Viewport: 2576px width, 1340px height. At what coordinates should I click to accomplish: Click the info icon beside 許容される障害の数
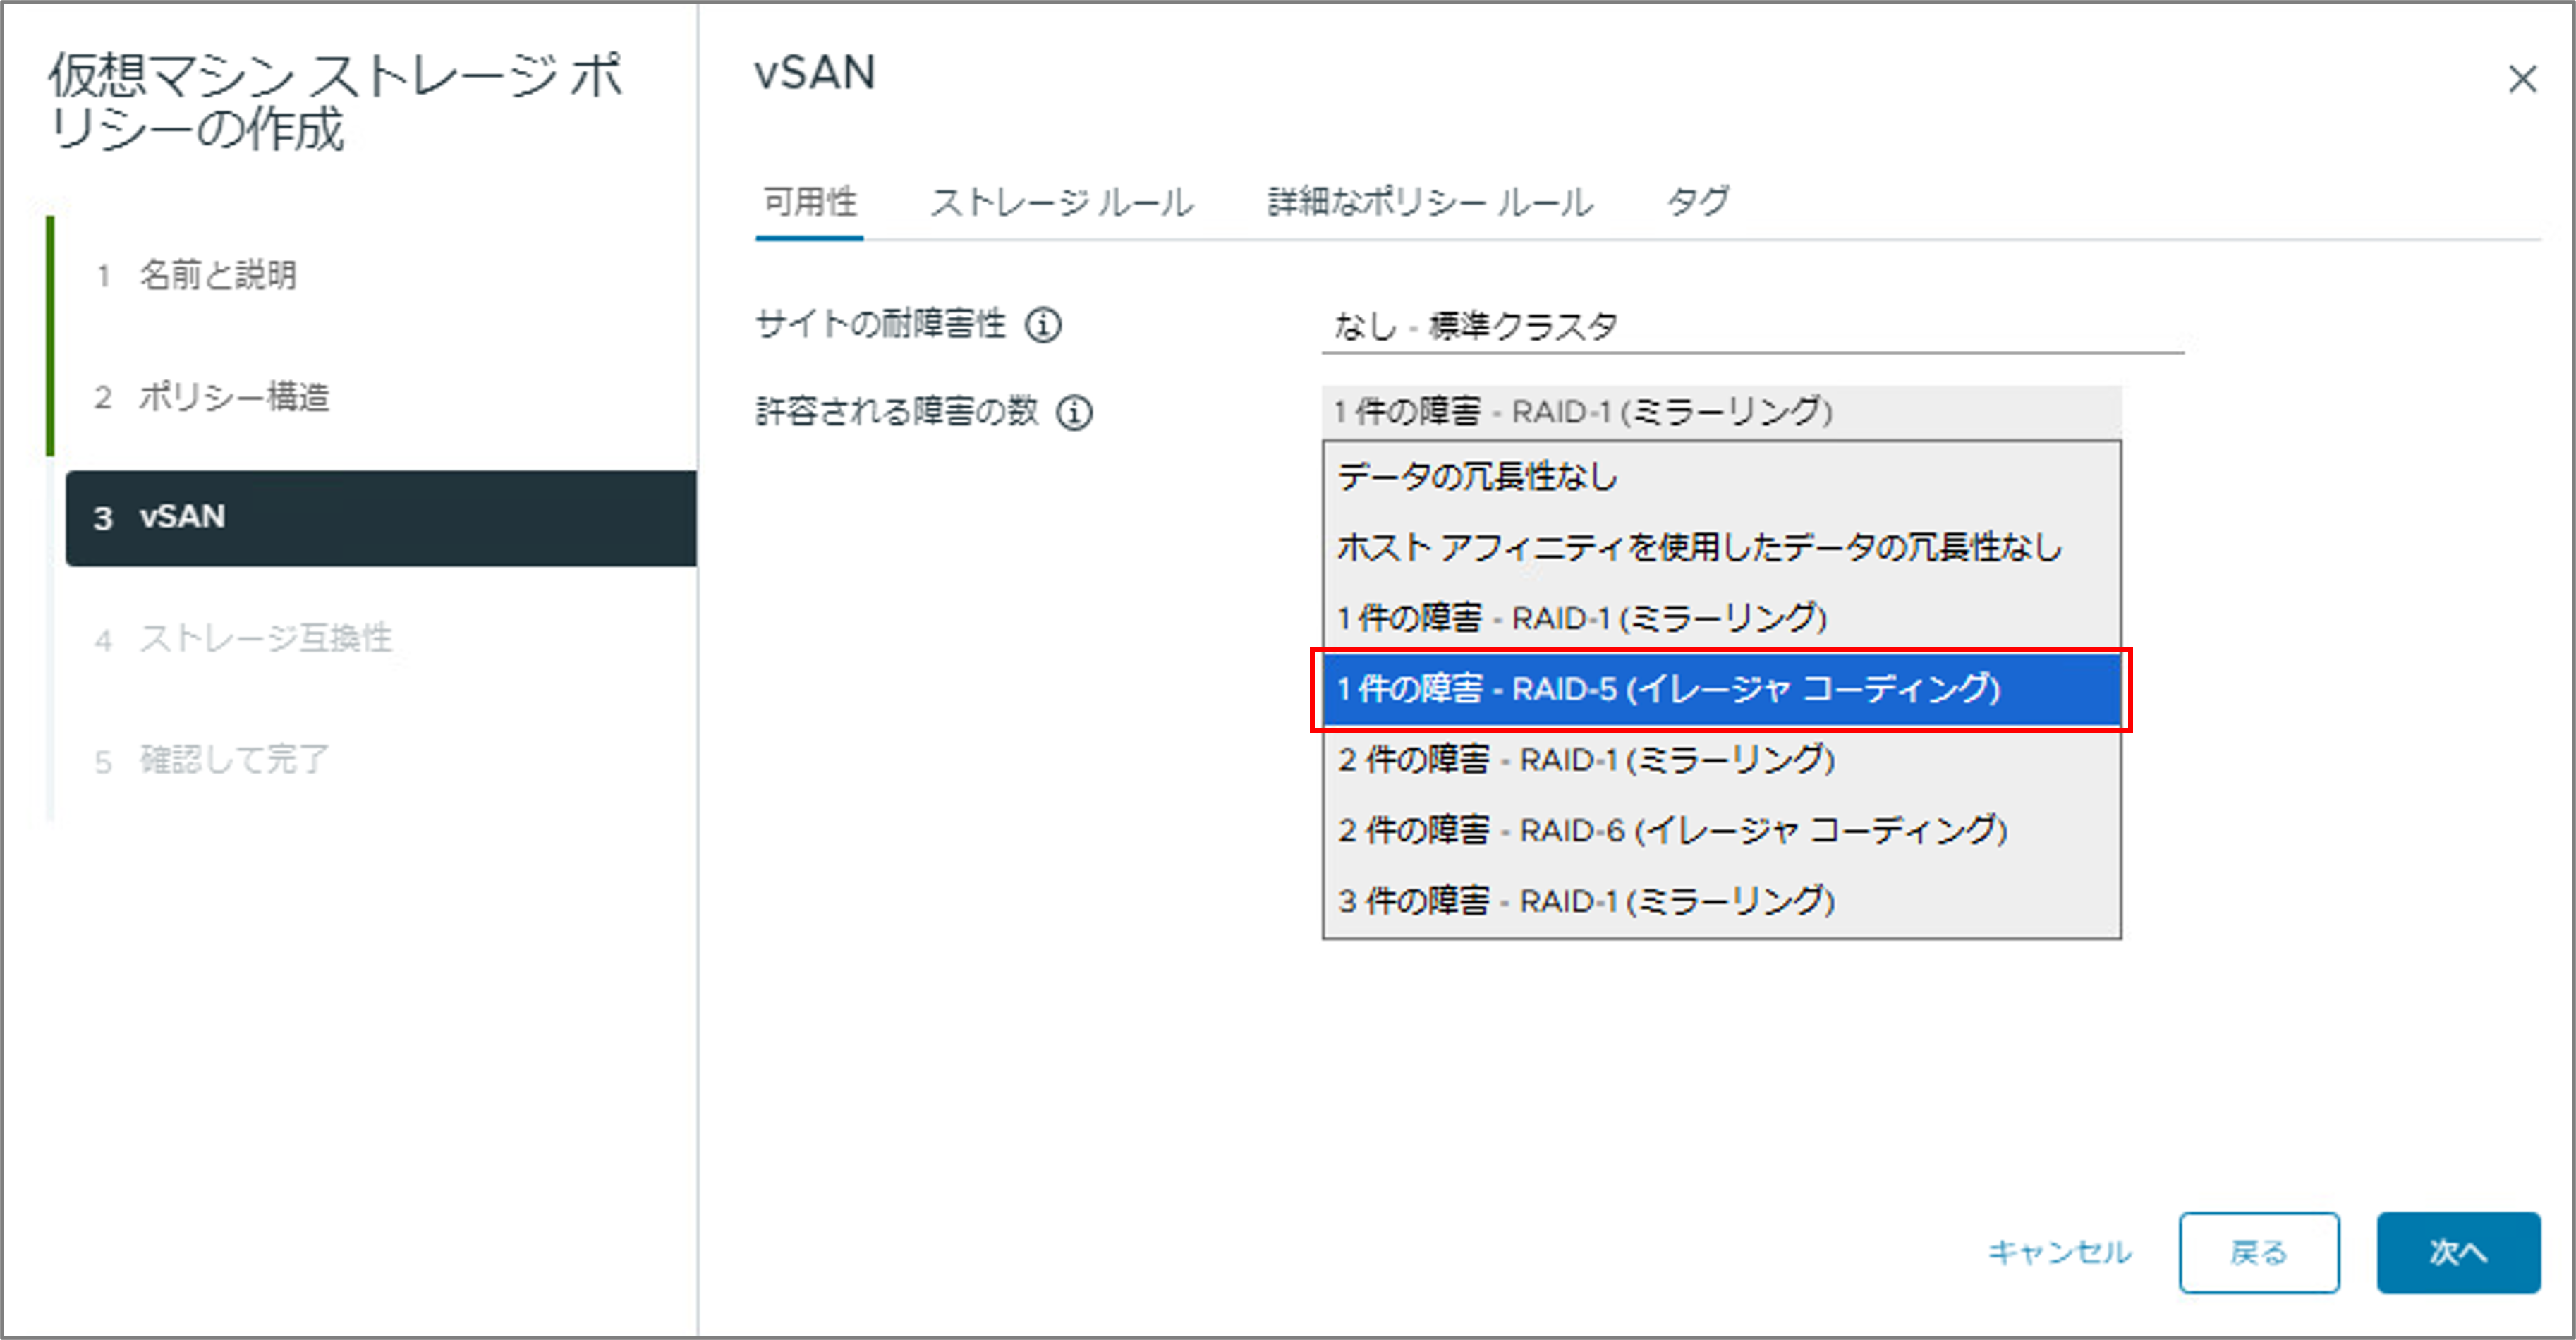1075,412
